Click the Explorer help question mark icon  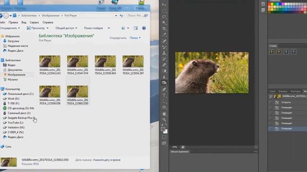(144, 28)
